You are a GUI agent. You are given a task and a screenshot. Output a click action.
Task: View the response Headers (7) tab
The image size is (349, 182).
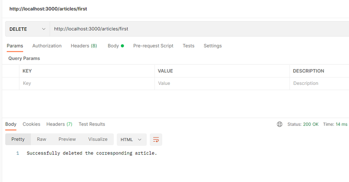(59, 124)
